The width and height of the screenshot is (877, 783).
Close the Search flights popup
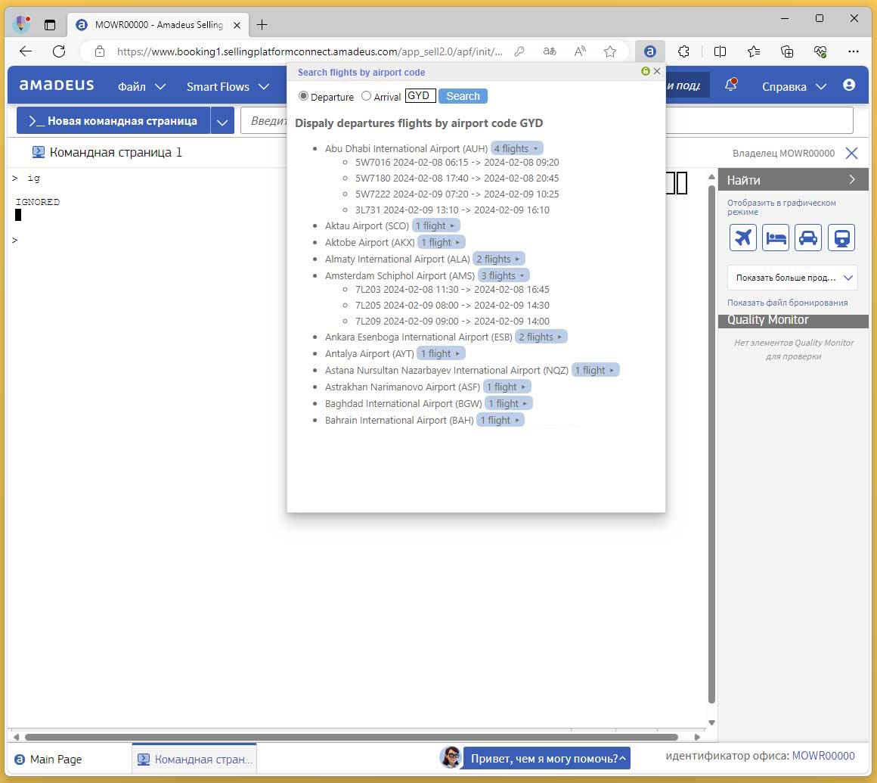[x=657, y=71]
